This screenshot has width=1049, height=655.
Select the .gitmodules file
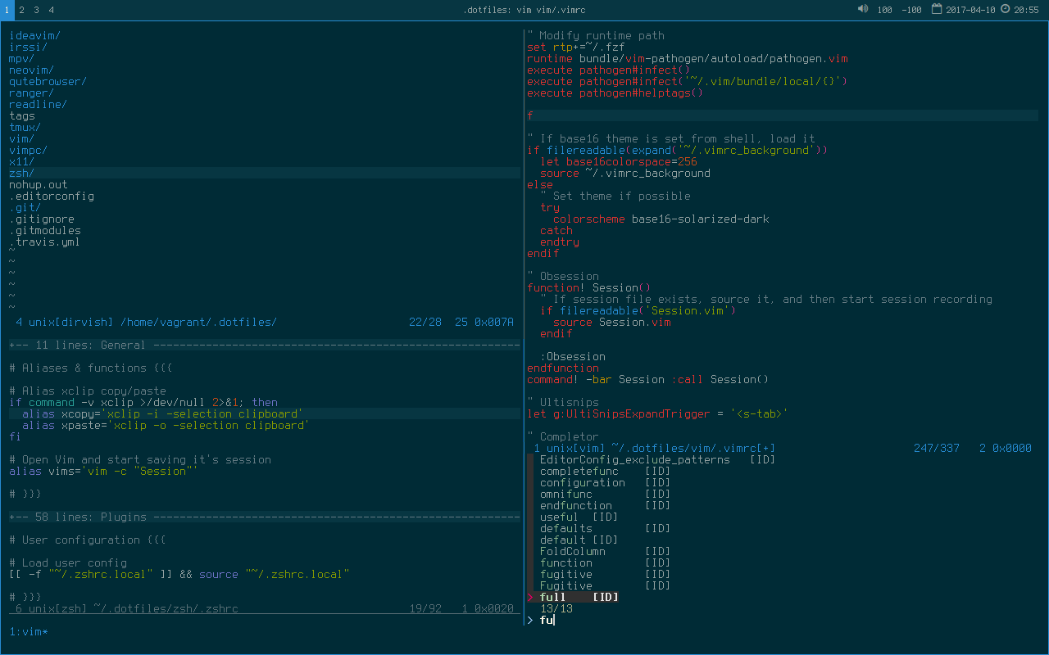(45, 230)
